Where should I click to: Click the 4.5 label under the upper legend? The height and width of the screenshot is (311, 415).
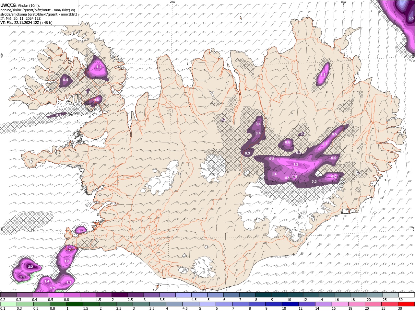click(194, 300)
